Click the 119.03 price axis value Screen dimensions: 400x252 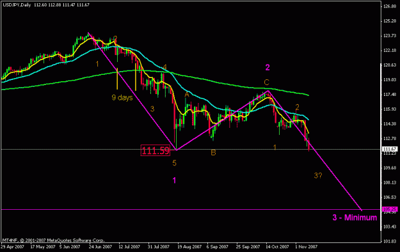(390, 80)
